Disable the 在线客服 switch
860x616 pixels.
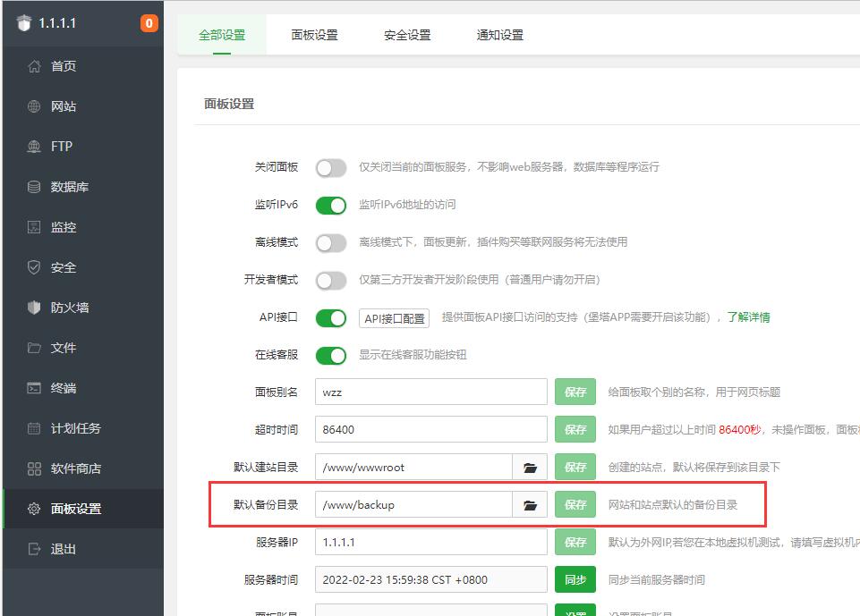pos(331,356)
